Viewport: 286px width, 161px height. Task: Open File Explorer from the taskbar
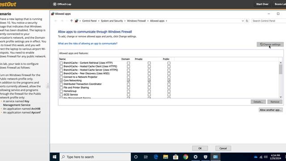(x=166, y=157)
